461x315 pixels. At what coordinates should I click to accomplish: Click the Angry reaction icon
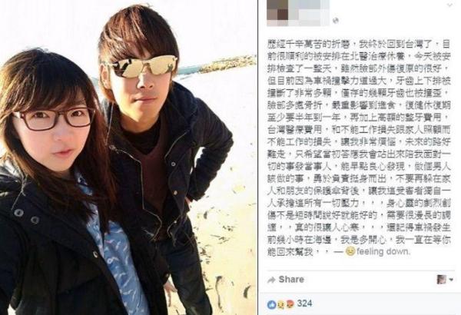pos(290,303)
